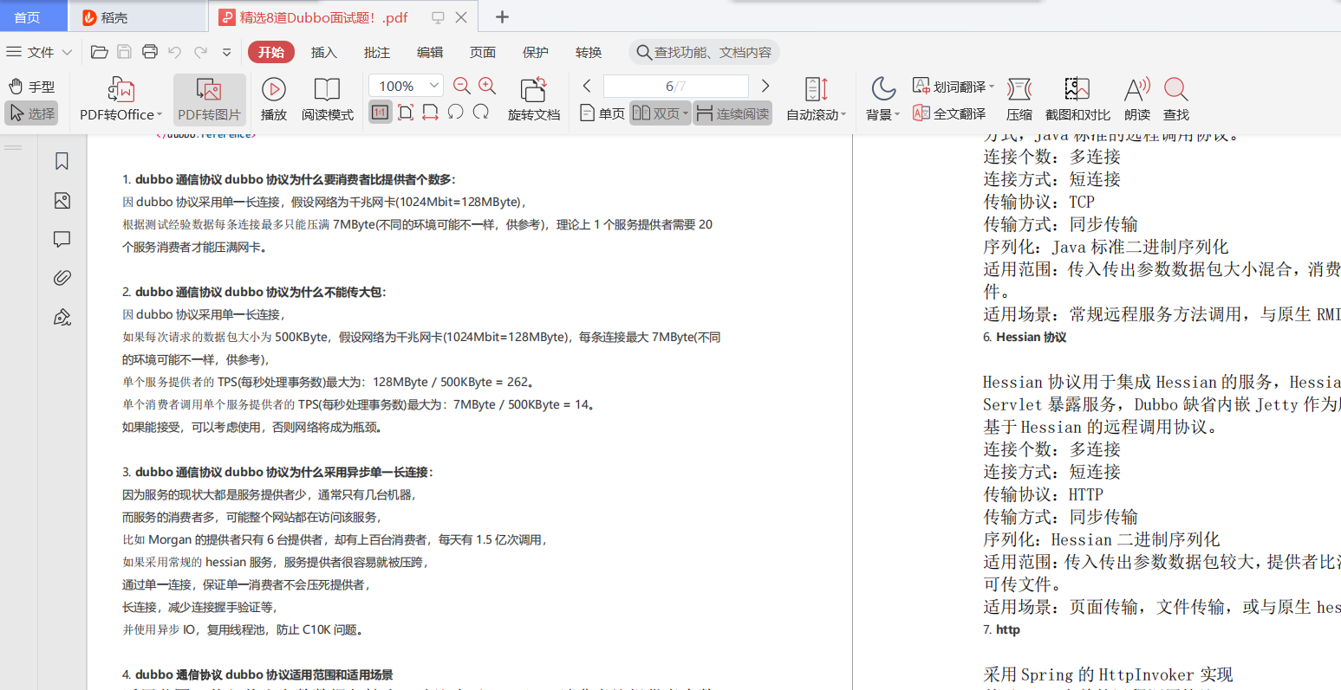Click the 播放 play button
The image size is (1341, 690).
point(274,99)
